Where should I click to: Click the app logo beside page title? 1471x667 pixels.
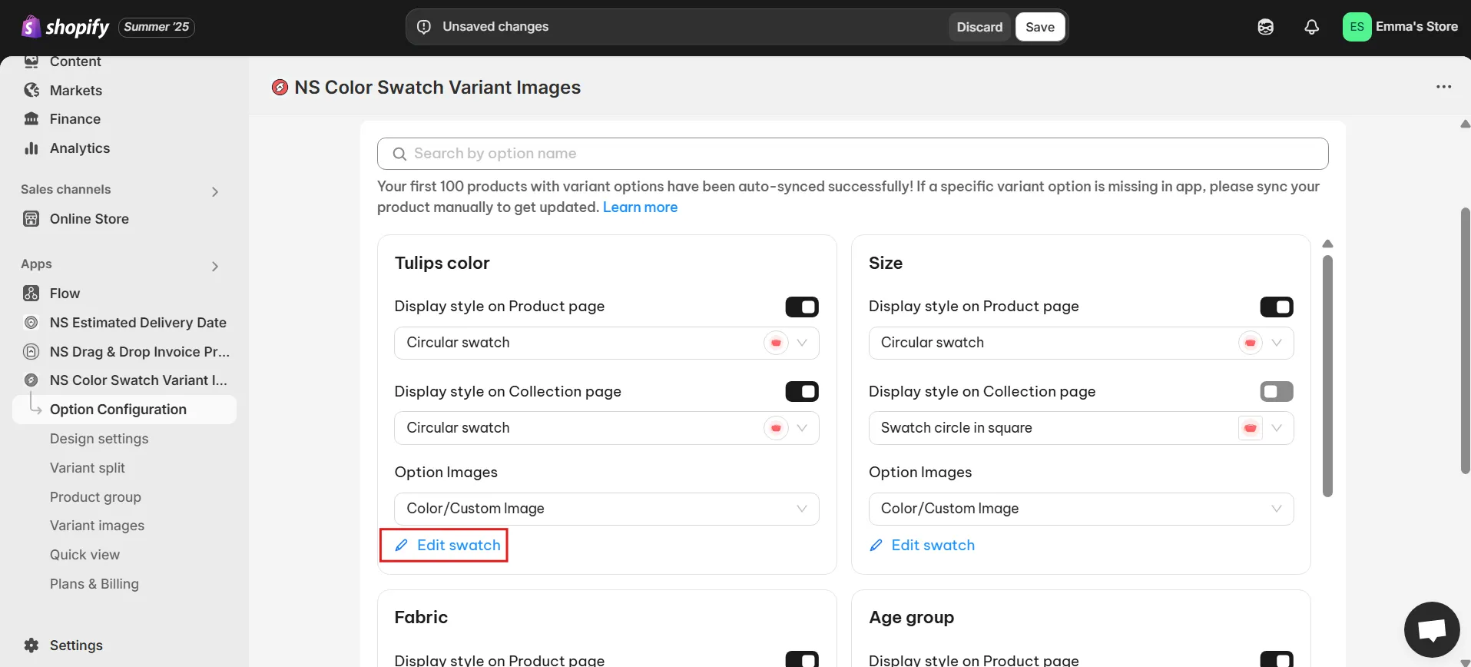coord(280,88)
